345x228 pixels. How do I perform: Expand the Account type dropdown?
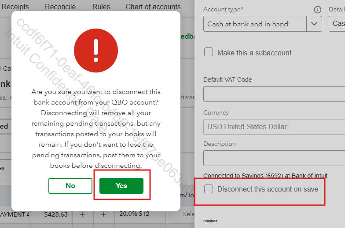[x=314, y=24]
